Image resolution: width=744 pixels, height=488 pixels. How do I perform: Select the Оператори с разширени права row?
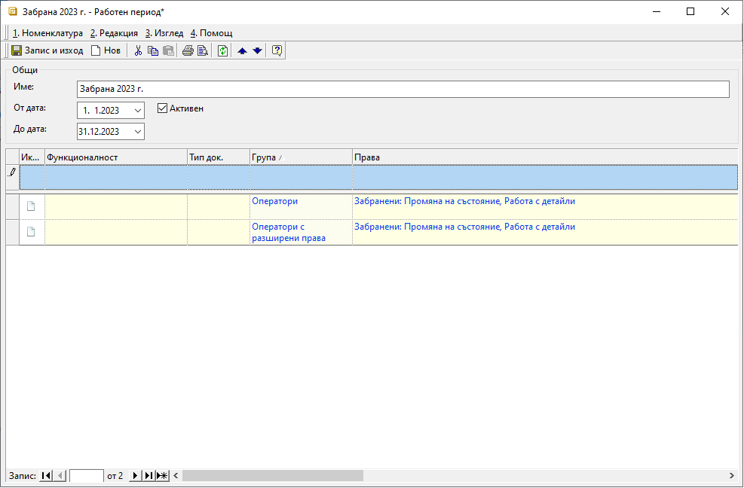click(x=300, y=232)
